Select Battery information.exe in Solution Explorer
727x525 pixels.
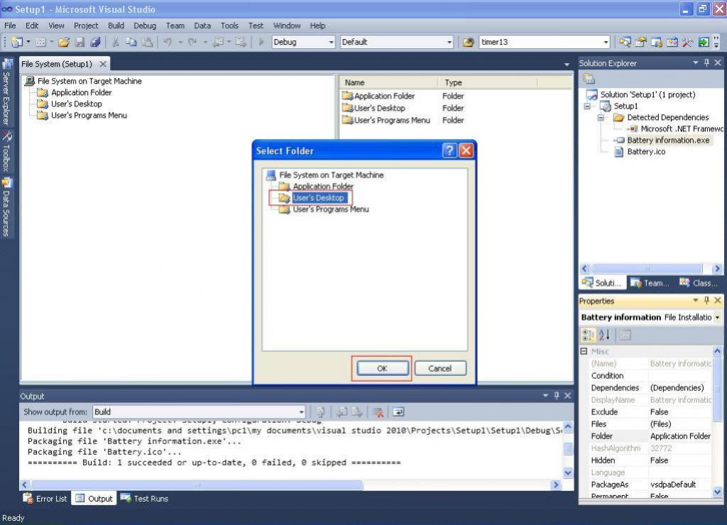click(668, 140)
